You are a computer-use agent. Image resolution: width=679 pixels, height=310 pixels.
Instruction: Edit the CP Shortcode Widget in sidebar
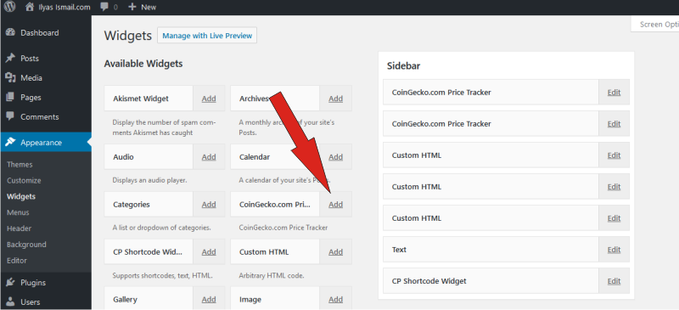tap(614, 281)
